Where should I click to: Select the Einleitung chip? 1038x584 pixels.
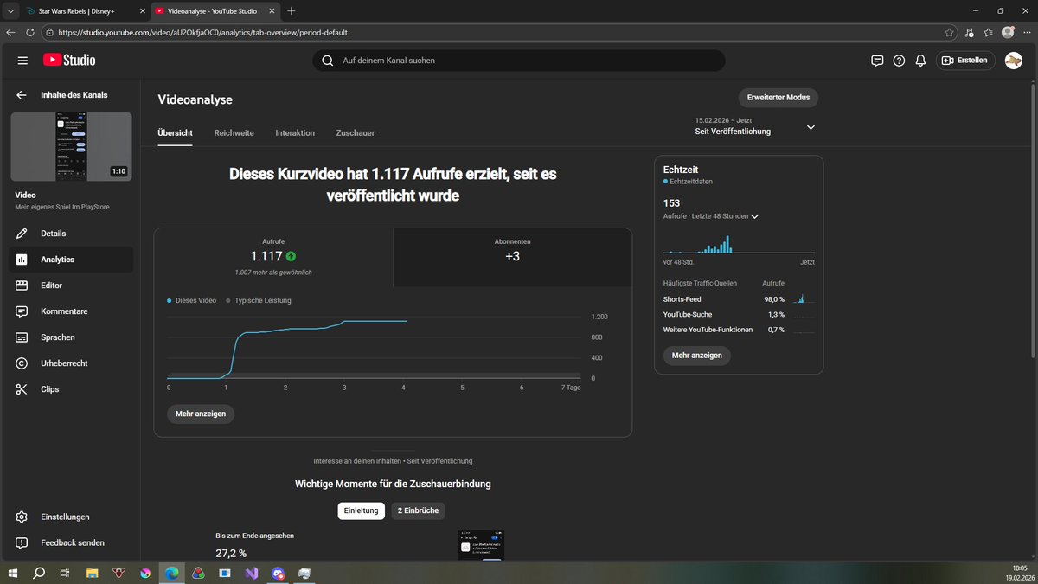point(361,510)
